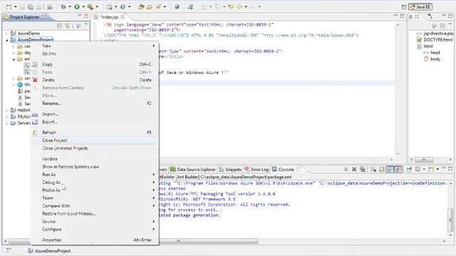This screenshot has height=256, width=456.
Task: Choose Go Into from context menu
Action: pyautogui.click(x=94, y=54)
